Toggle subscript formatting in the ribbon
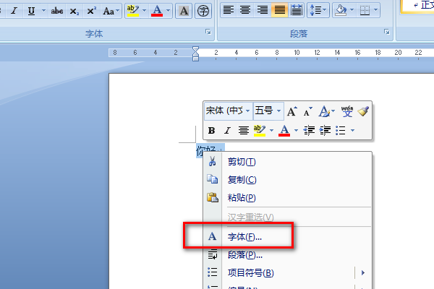The width and height of the screenshot is (434, 289). pos(75,11)
